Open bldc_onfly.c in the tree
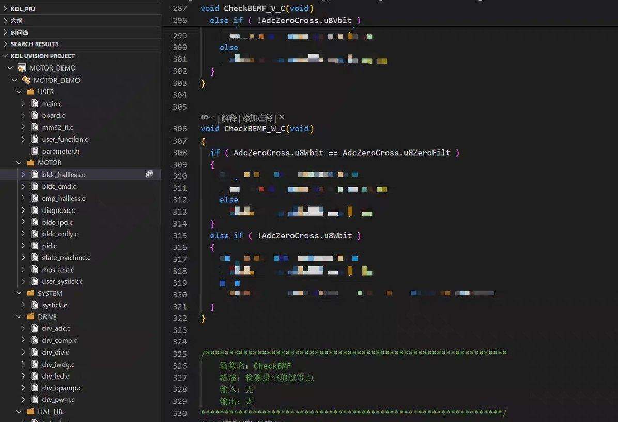618x422 pixels. (60, 234)
